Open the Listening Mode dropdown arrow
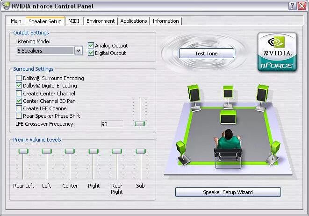309x216 pixels. coord(78,51)
